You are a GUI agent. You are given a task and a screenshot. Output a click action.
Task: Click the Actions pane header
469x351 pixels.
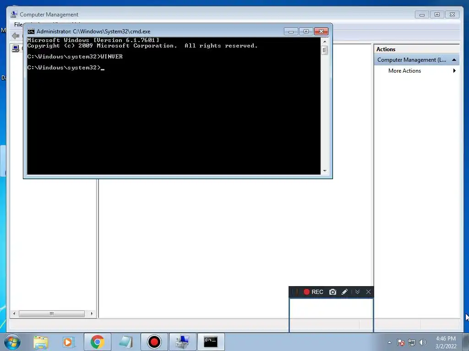click(x=416, y=49)
